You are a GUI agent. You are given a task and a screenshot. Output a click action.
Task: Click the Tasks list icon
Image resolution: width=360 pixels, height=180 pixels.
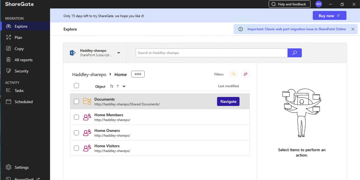pos(8,91)
